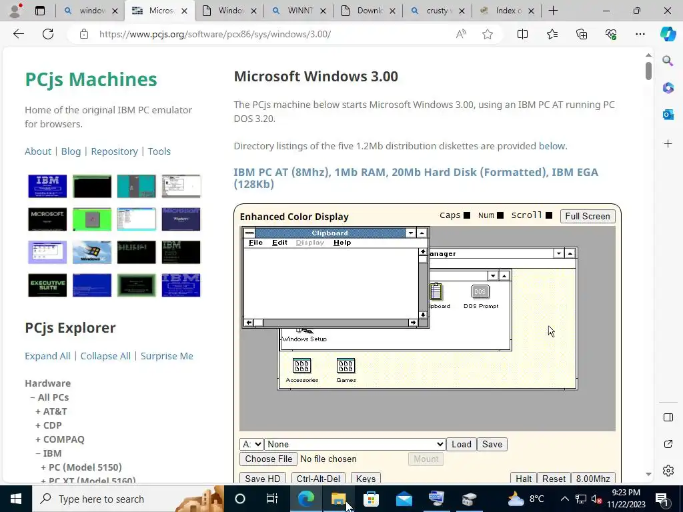
Task: Click the taskbar search box
Action: [127, 499]
